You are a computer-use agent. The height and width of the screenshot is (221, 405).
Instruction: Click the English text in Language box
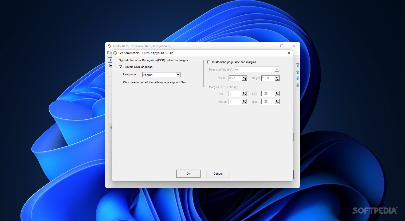coord(148,75)
